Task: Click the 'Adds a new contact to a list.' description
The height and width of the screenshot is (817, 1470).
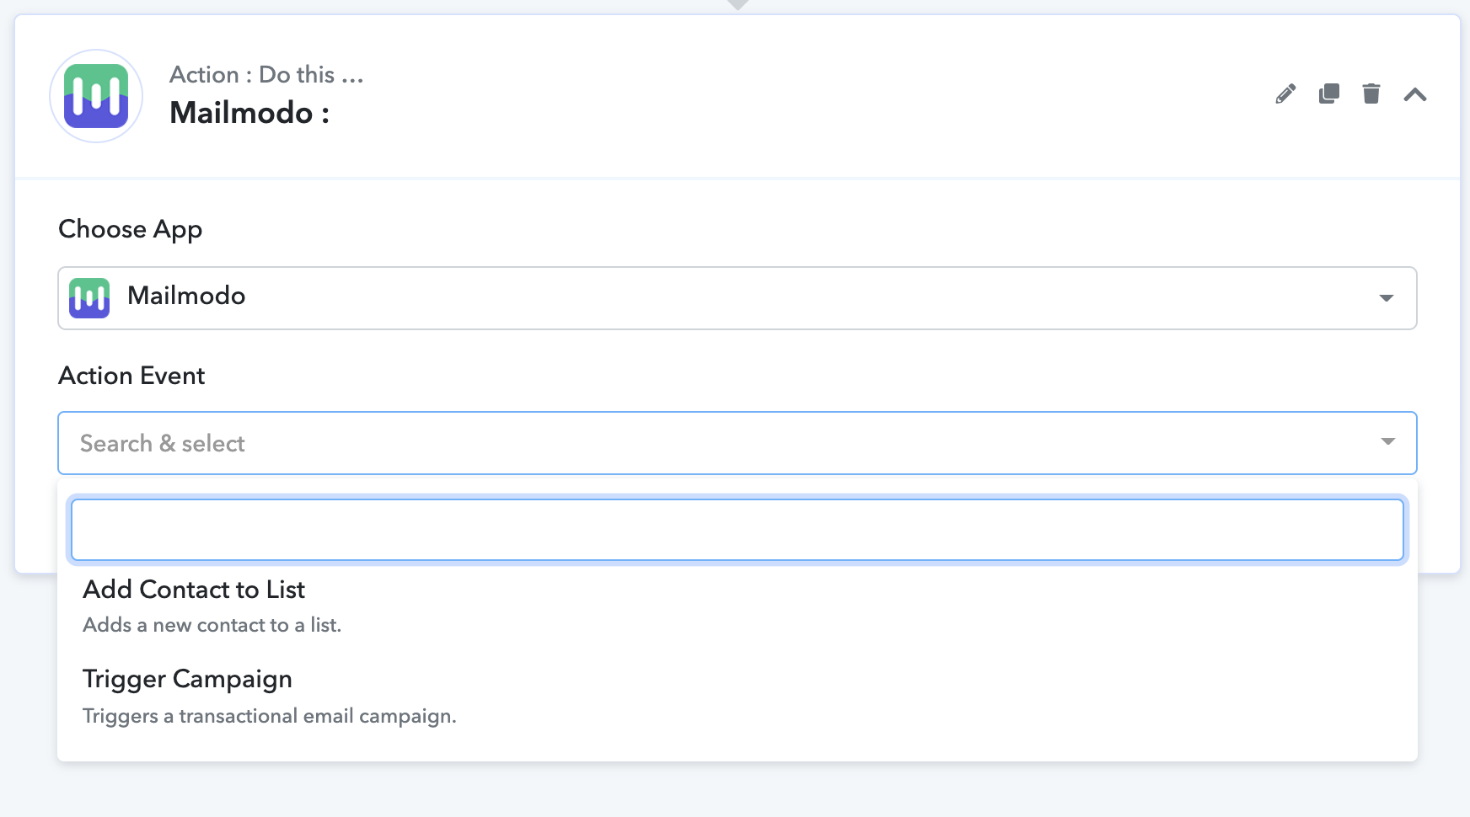Action: 212,625
